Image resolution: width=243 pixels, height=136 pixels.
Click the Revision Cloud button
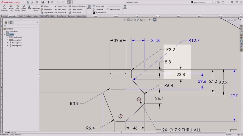(114, 9)
